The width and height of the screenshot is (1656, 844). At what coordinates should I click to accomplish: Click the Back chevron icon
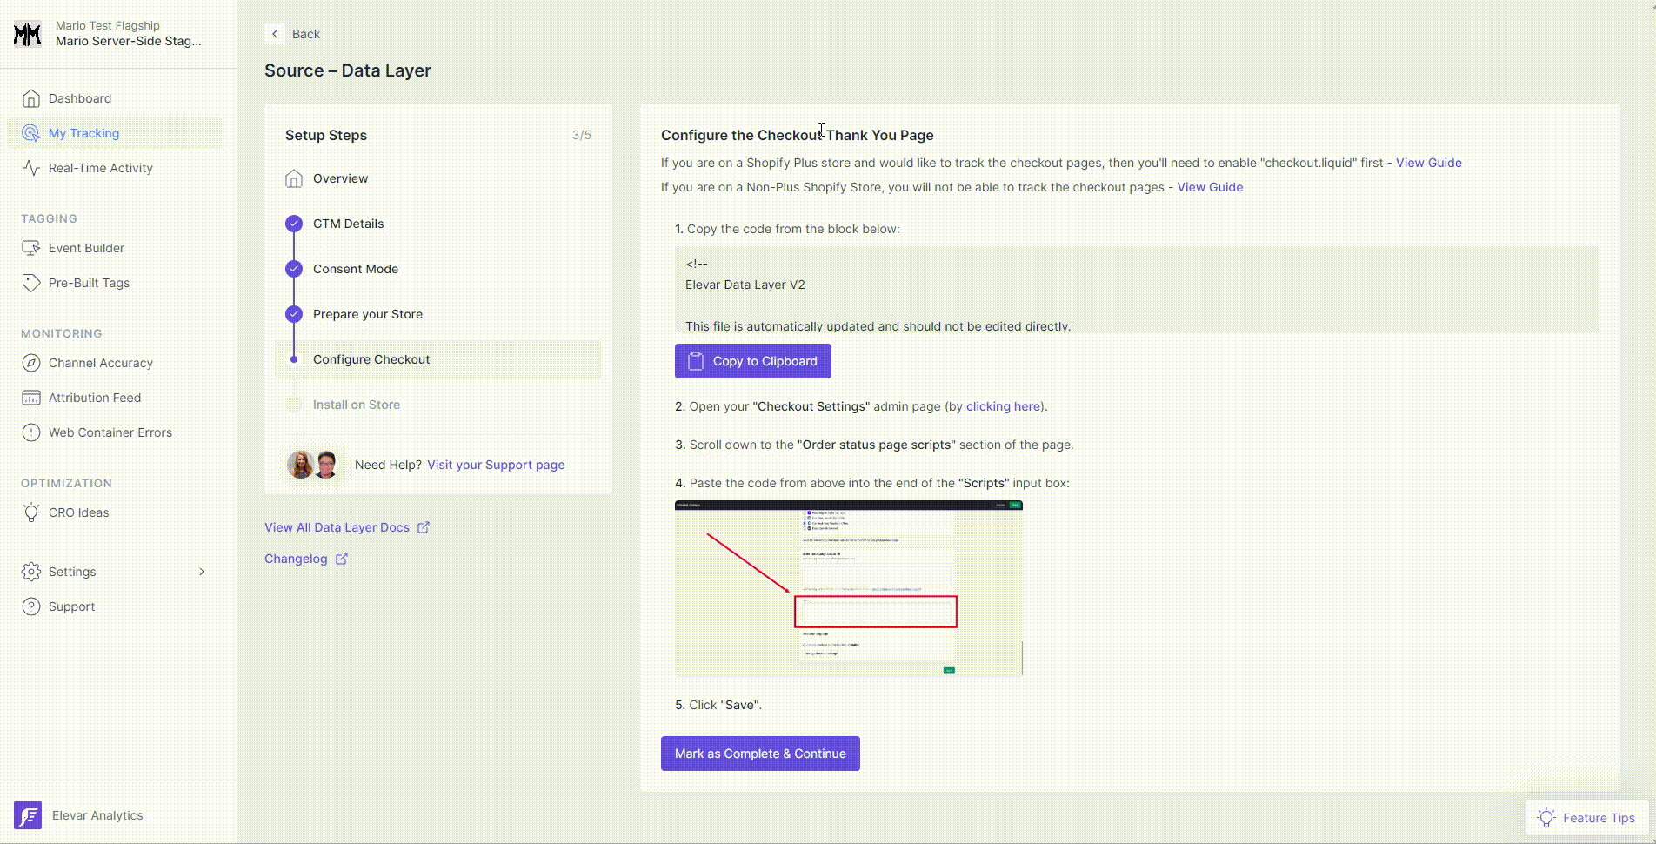275,34
